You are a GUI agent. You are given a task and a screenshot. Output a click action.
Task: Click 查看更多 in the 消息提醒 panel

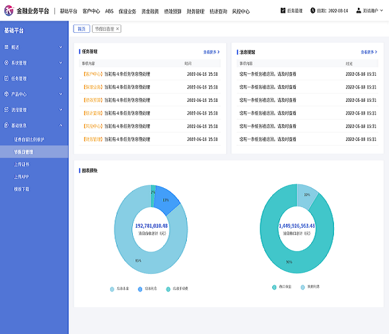pyautogui.click(x=368, y=52)
